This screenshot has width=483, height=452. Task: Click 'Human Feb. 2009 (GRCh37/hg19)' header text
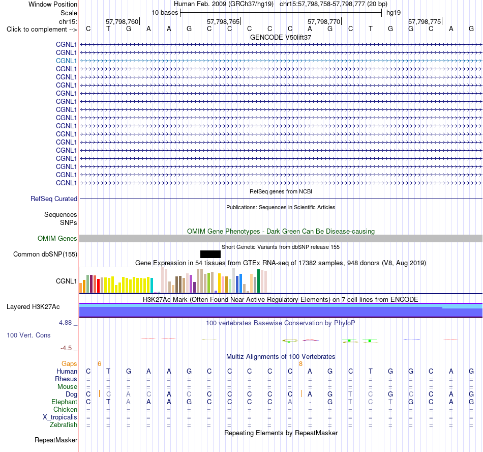224,4
